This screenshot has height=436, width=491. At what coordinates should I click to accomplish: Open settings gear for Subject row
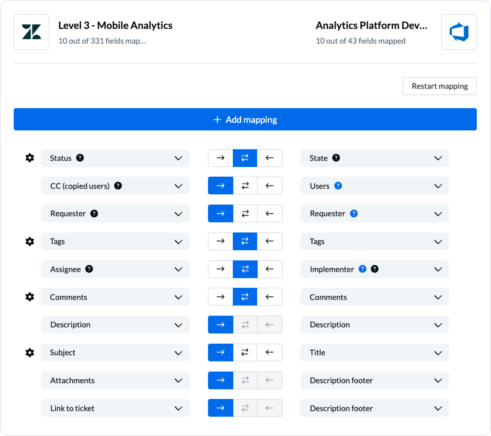click(30, 352)
